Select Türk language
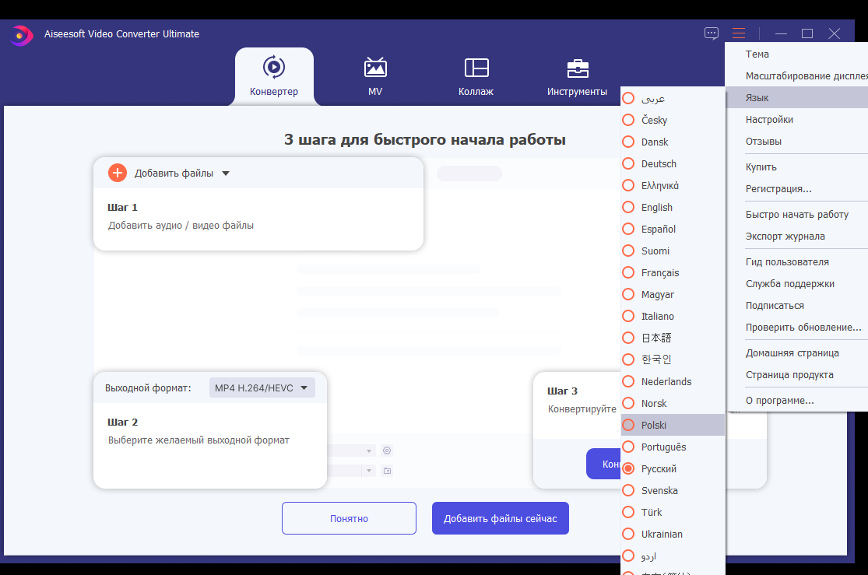This screenshot has width=868, height=575. tap(673, 513)
